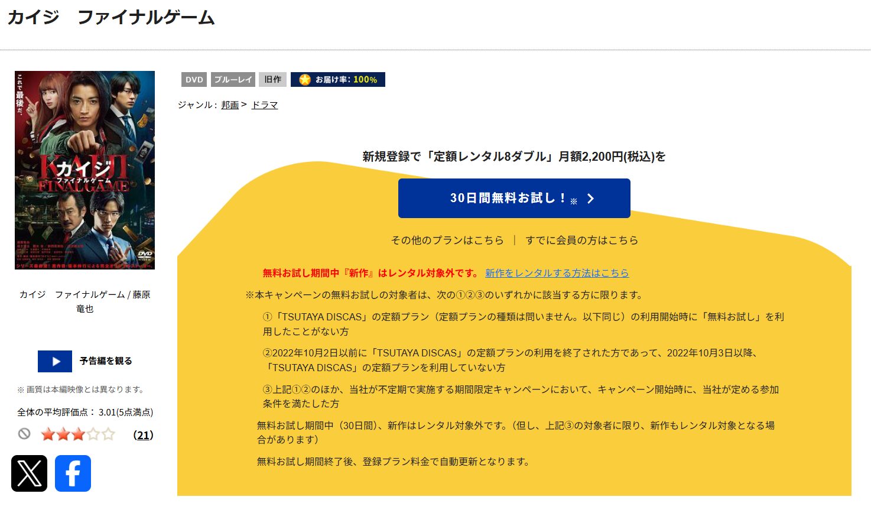The width and height of the screenshot is (871, 513).
Task: Click the third star on the rating scale
Action: tap(77, 434)
